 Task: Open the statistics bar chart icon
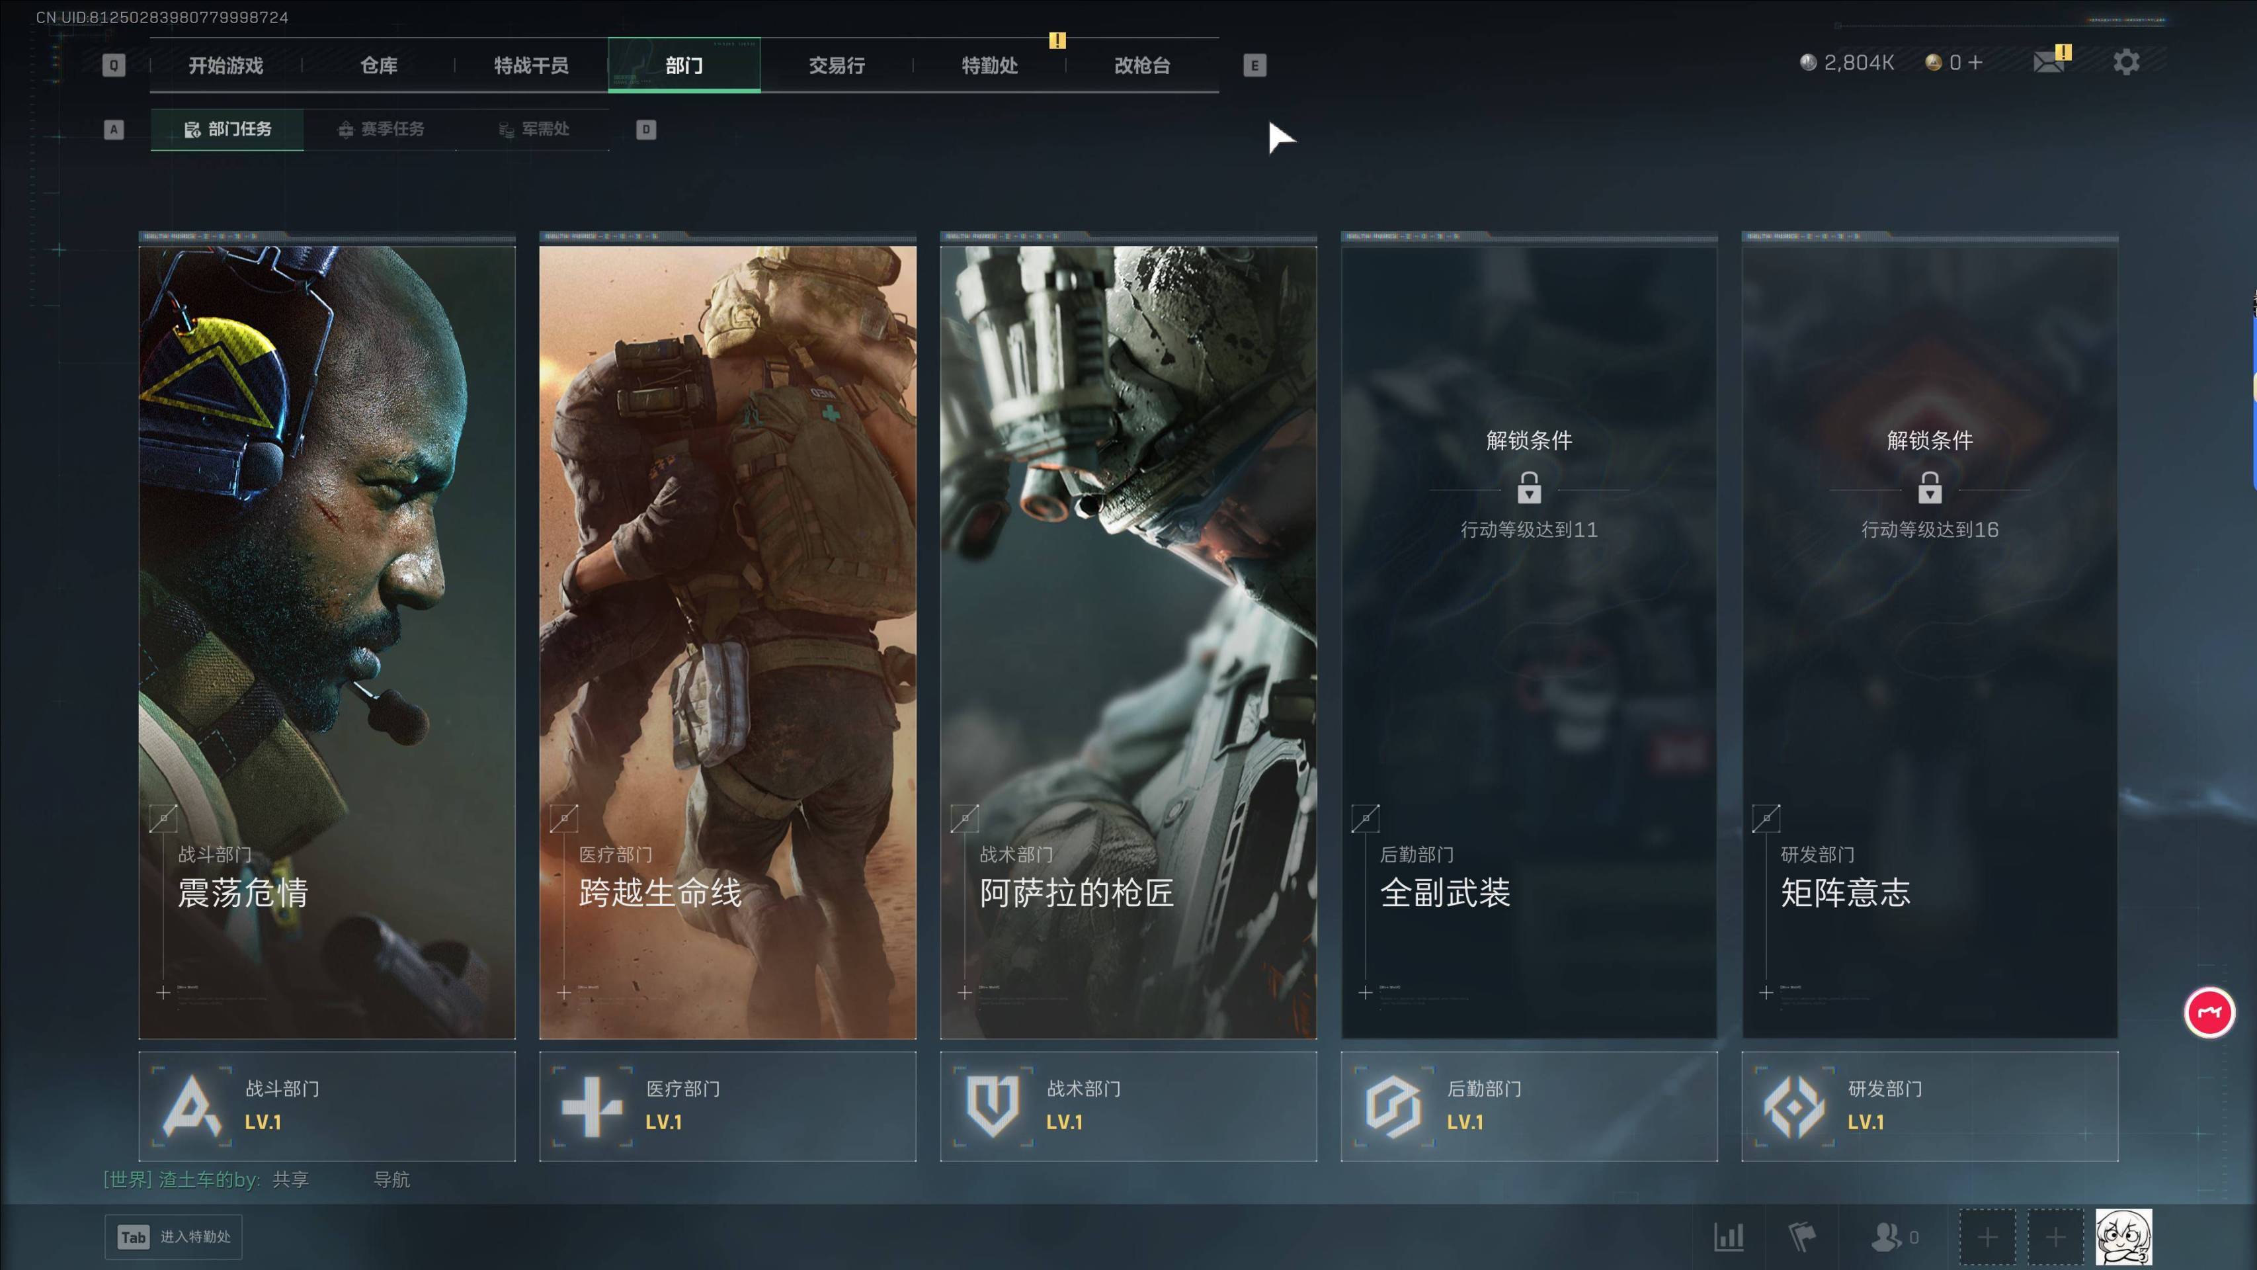tap(1728, 1237)
